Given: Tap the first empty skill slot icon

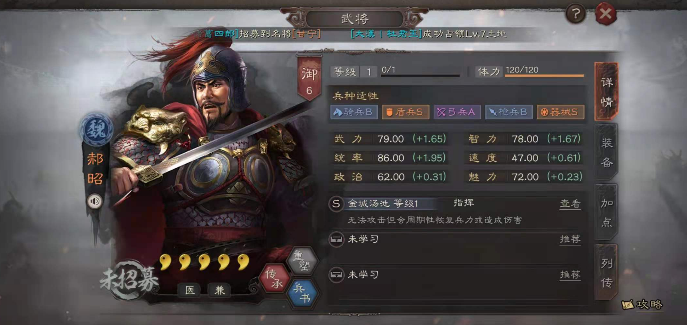Looking at the screenshot, I should pos(336,239).
